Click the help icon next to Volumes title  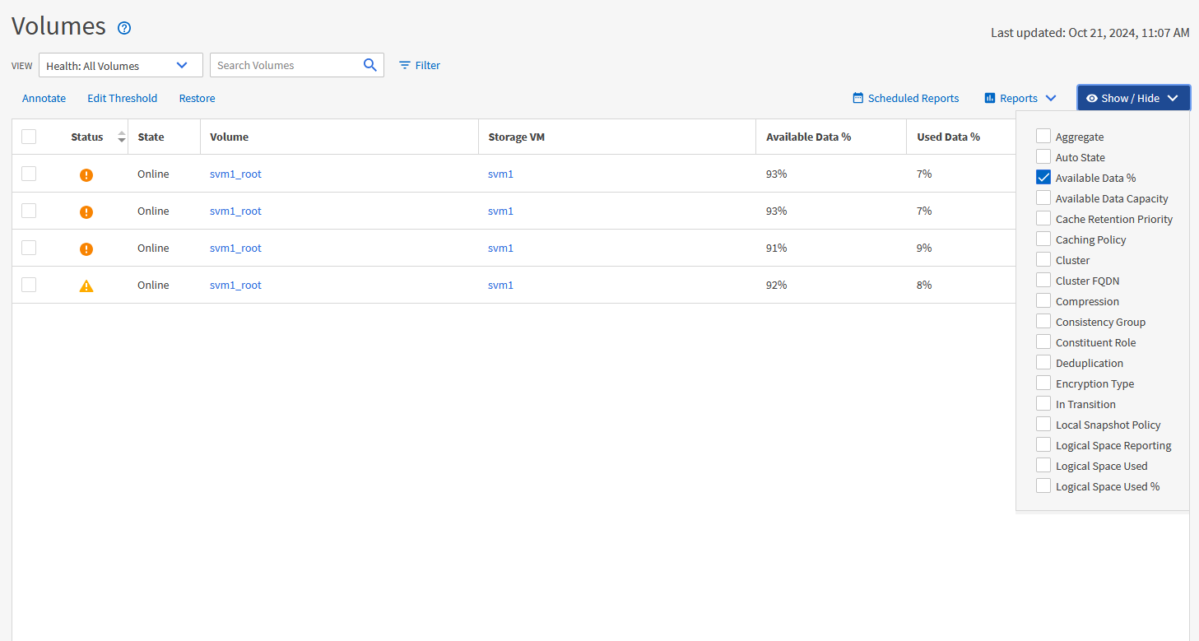123,27
